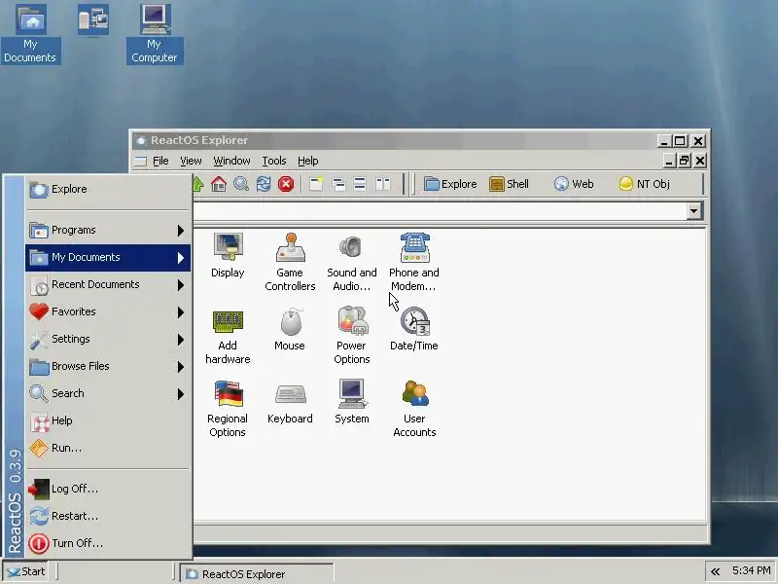The image size is (778, 584).
Task: Open the Window menu
Action: pos(231,161)
